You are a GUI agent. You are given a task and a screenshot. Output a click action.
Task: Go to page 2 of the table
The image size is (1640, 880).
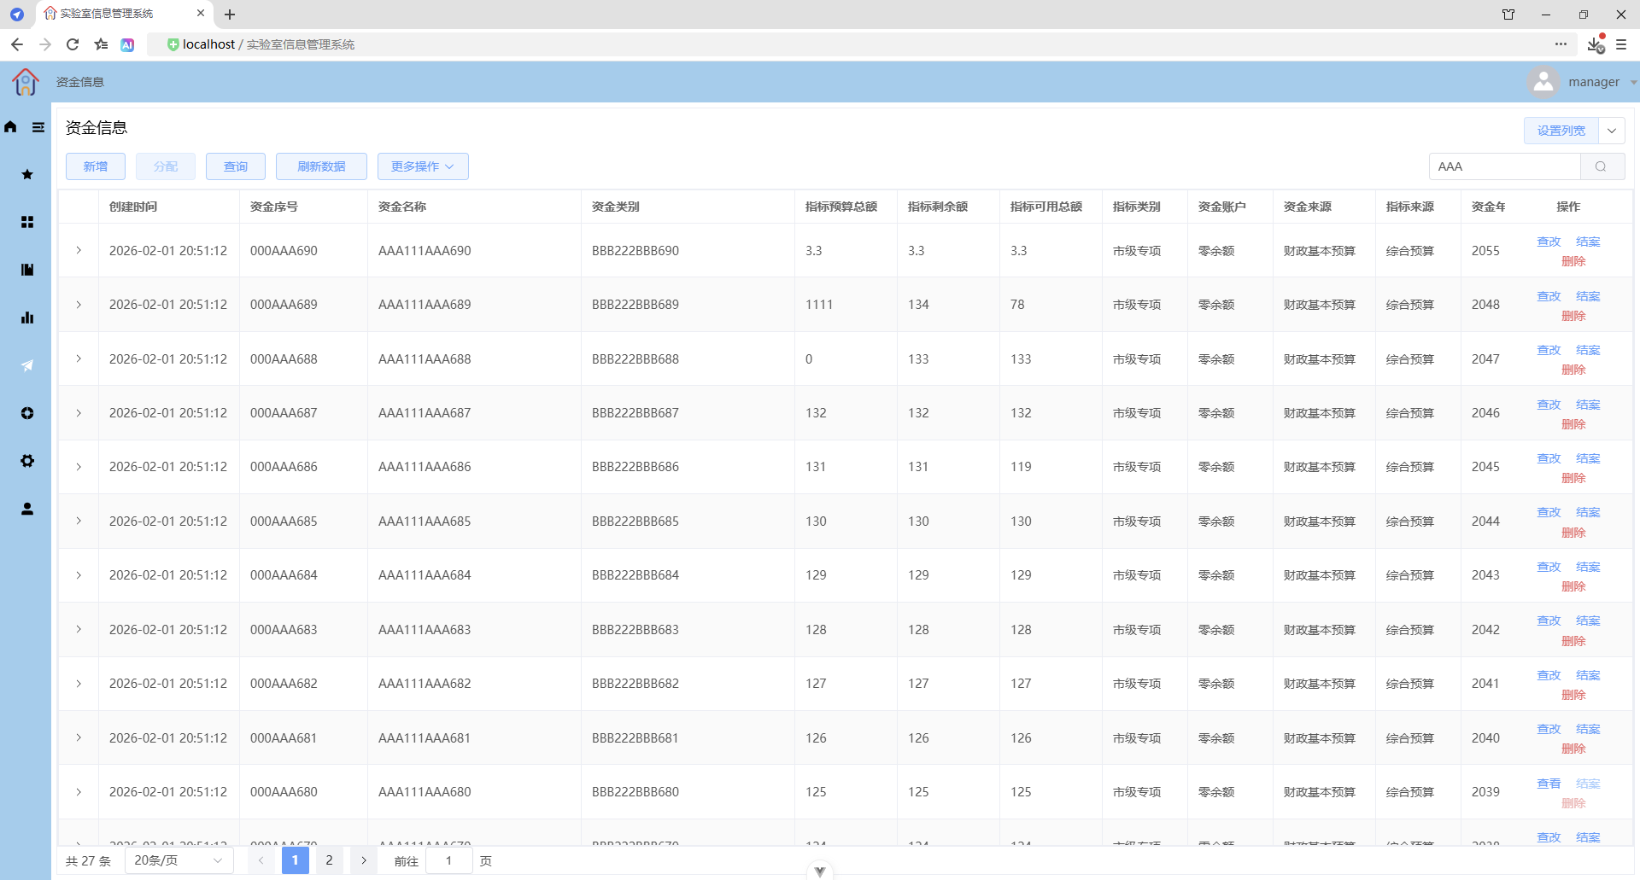[x=329, y=860]
